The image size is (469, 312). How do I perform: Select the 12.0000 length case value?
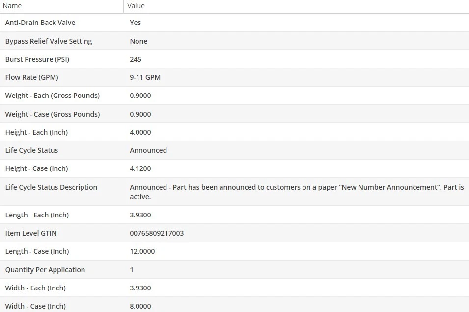[142, 252]
